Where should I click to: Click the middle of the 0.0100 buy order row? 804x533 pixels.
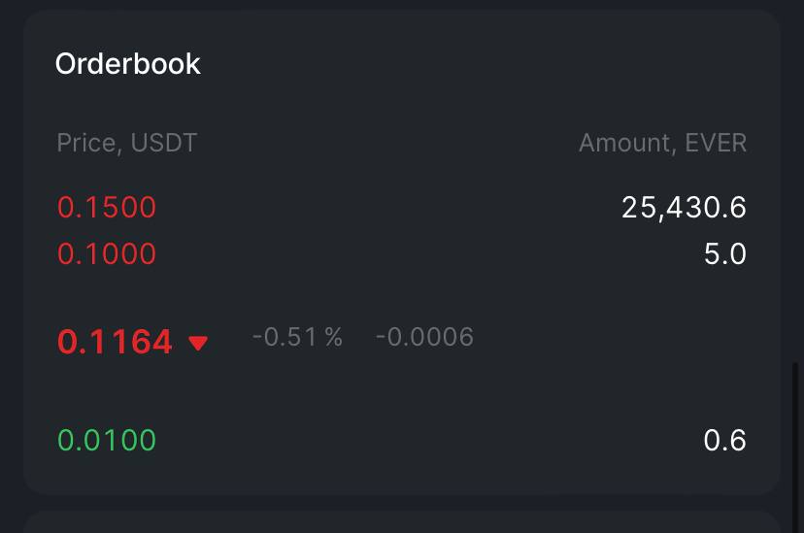coord(402,440)
